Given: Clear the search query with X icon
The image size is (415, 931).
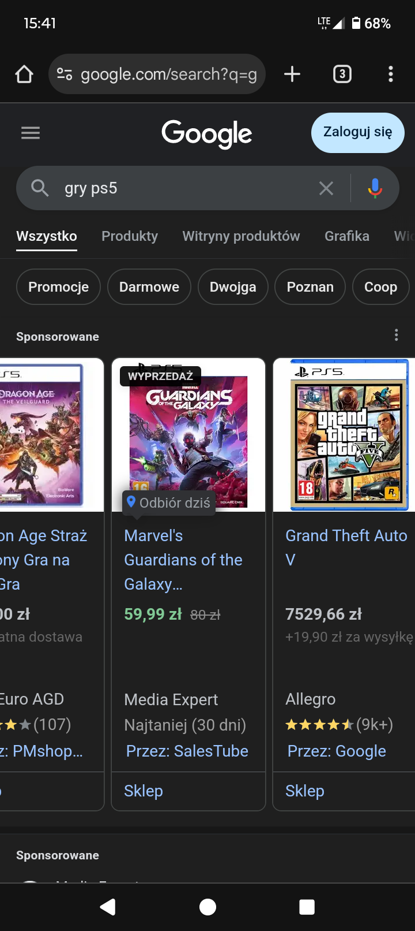Looking at the screenshot, I should 326,188.
